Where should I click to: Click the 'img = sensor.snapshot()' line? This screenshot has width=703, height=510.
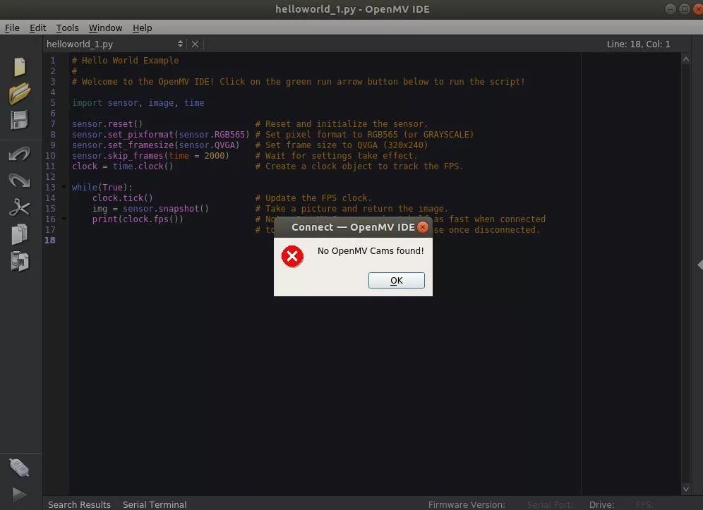[x=150, y=208]
